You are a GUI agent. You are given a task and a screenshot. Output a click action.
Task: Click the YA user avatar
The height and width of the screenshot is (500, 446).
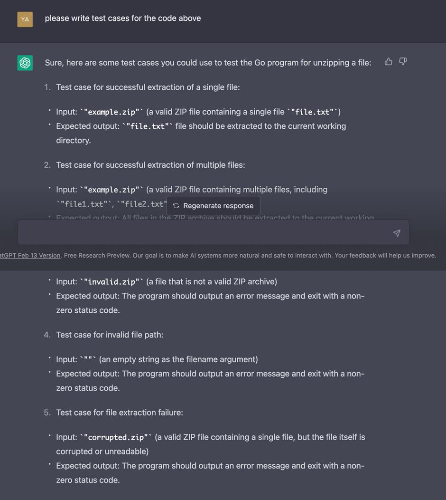(25, 19)
